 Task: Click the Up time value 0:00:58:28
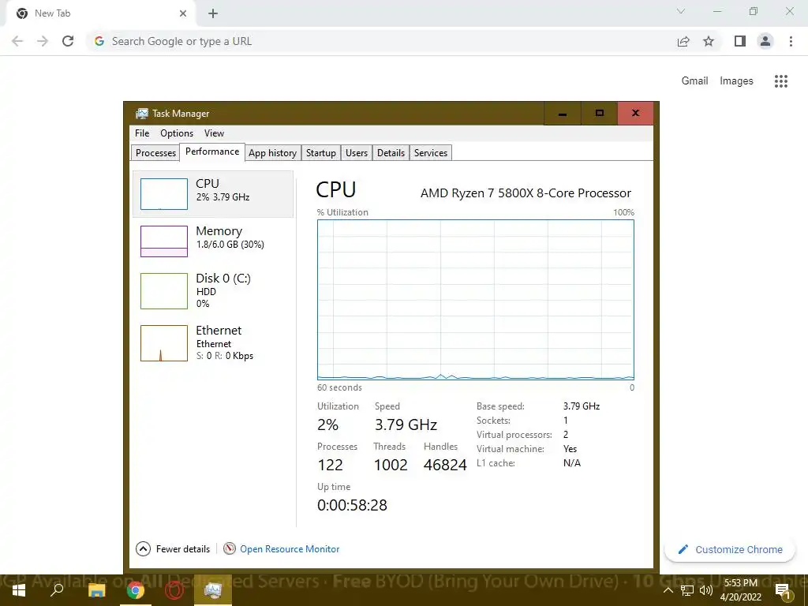[352, 505]
